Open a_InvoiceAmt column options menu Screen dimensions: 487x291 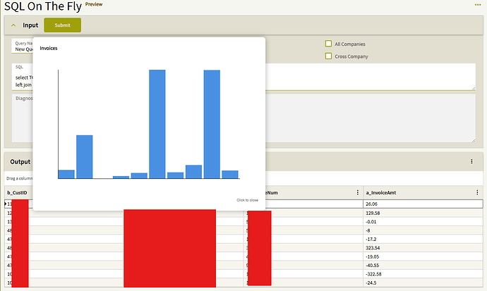coord(477,192)
